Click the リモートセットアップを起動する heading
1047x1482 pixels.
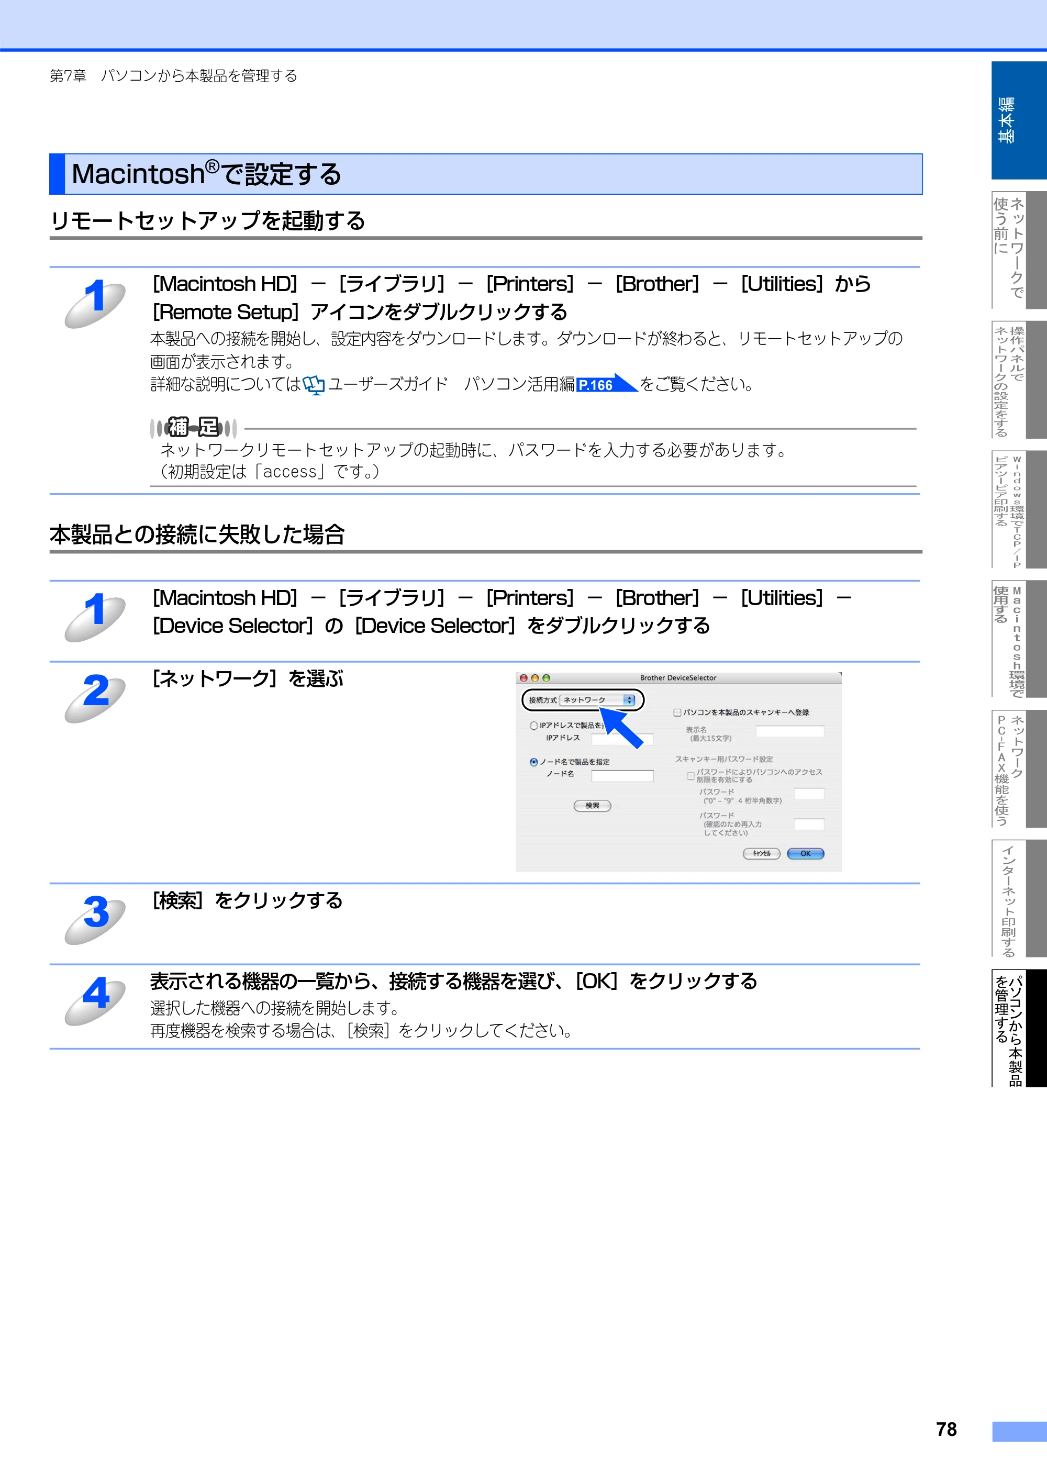point(208,221)
